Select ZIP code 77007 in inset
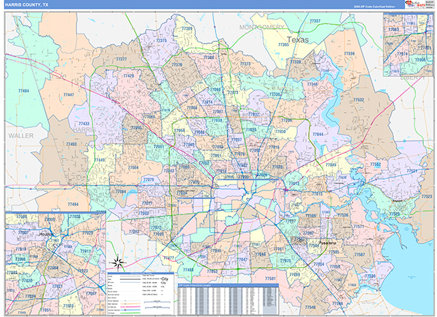Image resolution: width=437 pixels, height=317 pixels. point(23,233)
